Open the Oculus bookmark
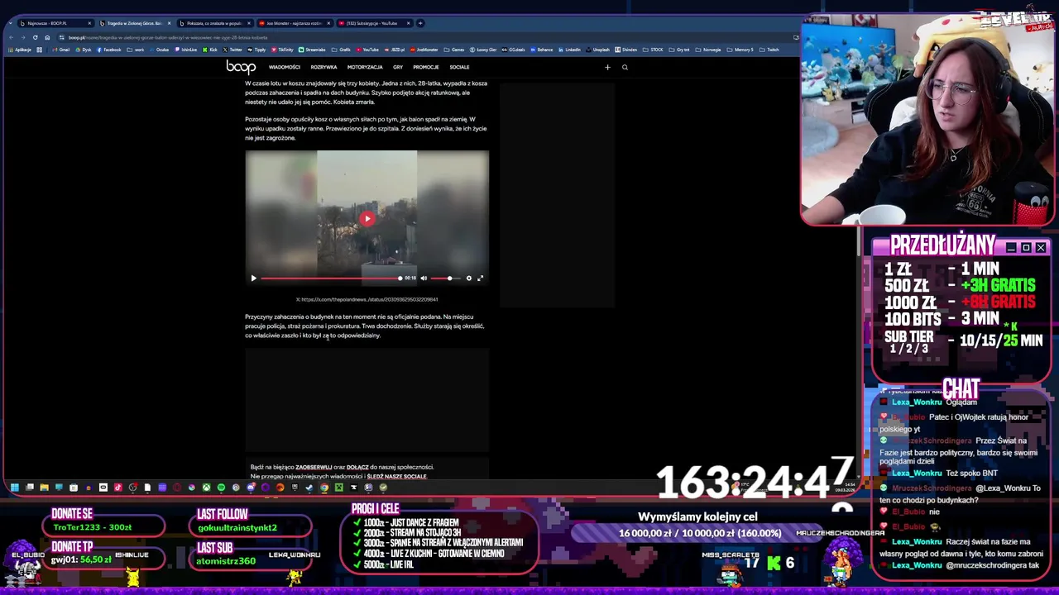Image resolution: width=1059 pixels, height=595 pixels. tap(159, 50)
